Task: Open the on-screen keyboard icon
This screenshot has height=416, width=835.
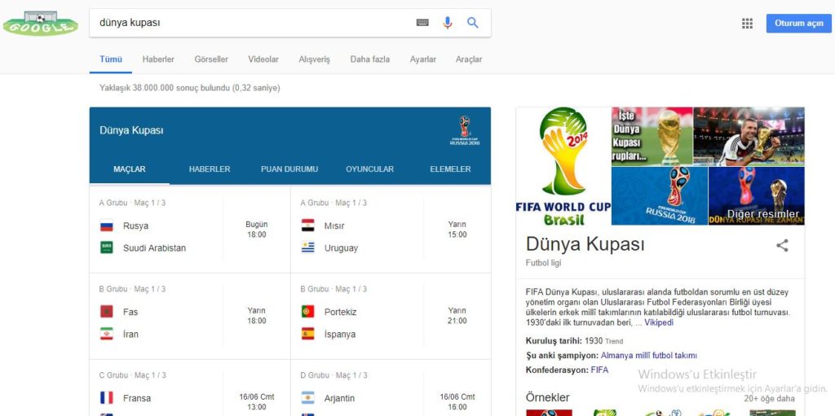Action: [422, 23]
